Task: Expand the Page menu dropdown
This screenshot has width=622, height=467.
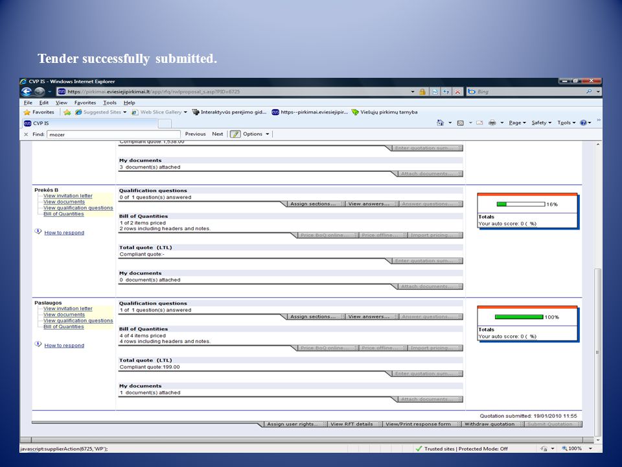Action: [x=517, y=123]
